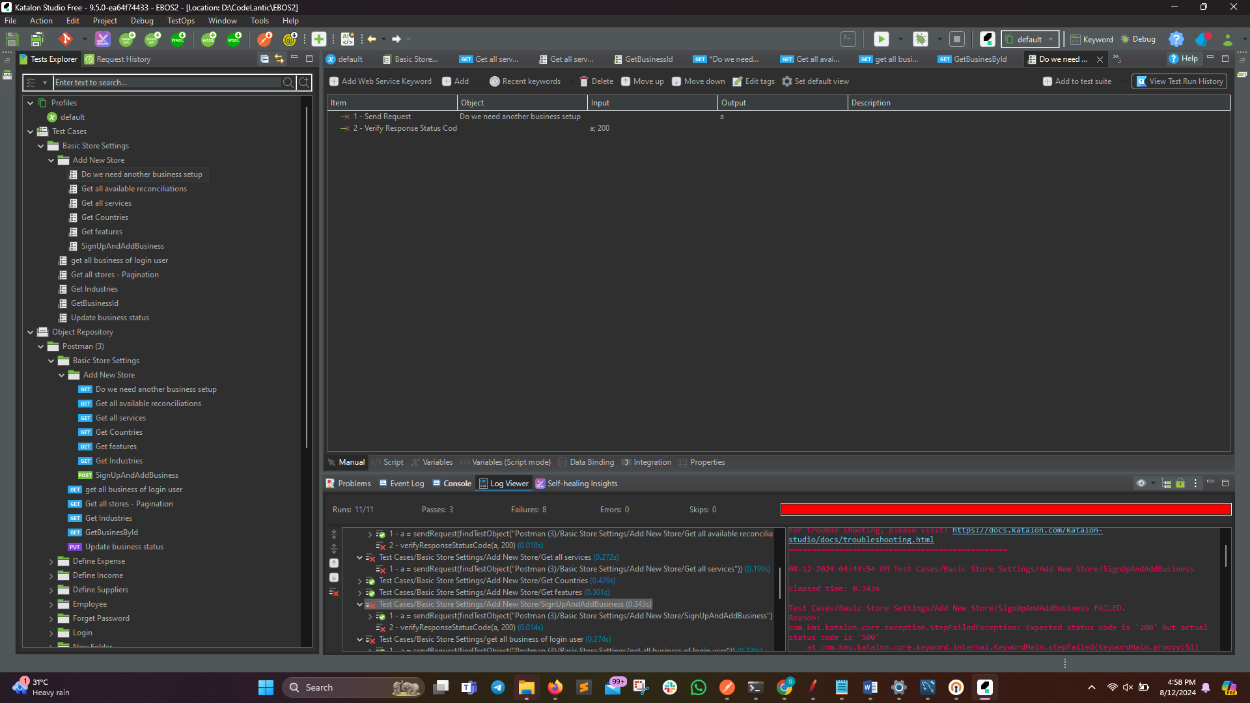1250x703 pixels.
Task: Expand the Define Expense folder
Action: tap(51, 561)
